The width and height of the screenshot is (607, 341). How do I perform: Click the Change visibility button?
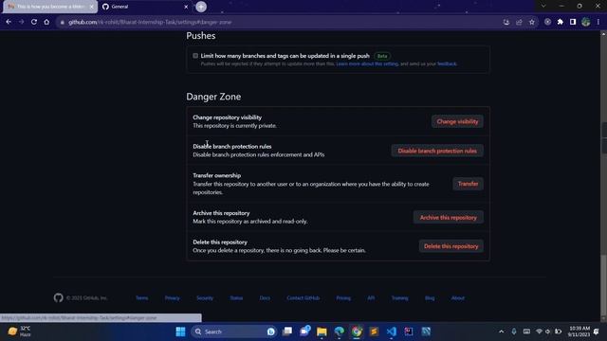pos(457,121)
